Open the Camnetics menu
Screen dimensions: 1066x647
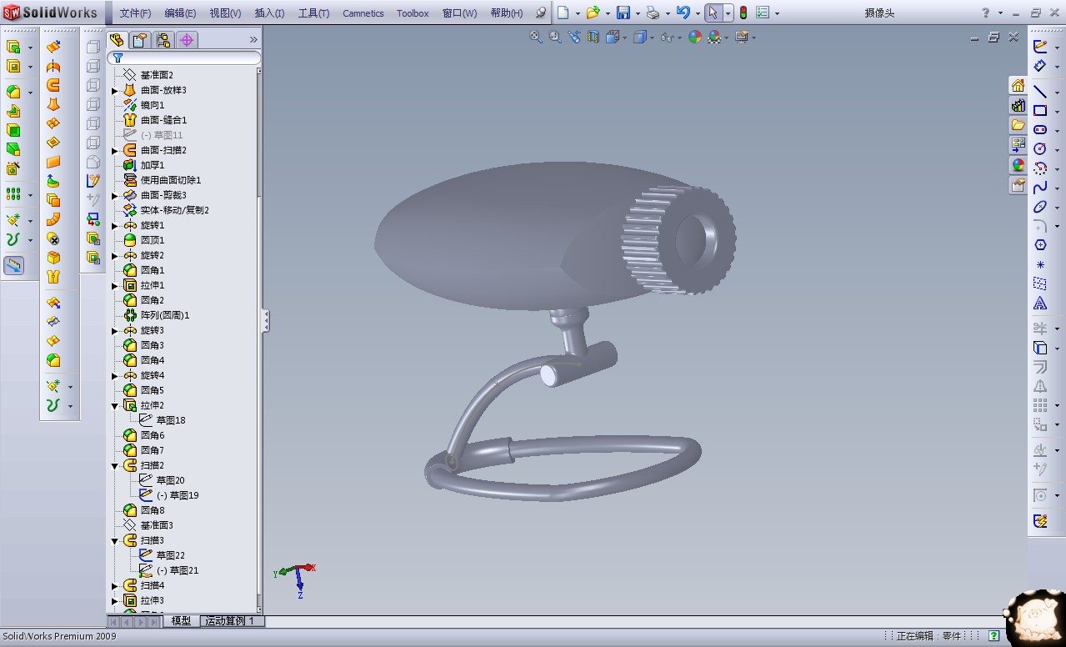pyautogui.click(x=363, y=13)
